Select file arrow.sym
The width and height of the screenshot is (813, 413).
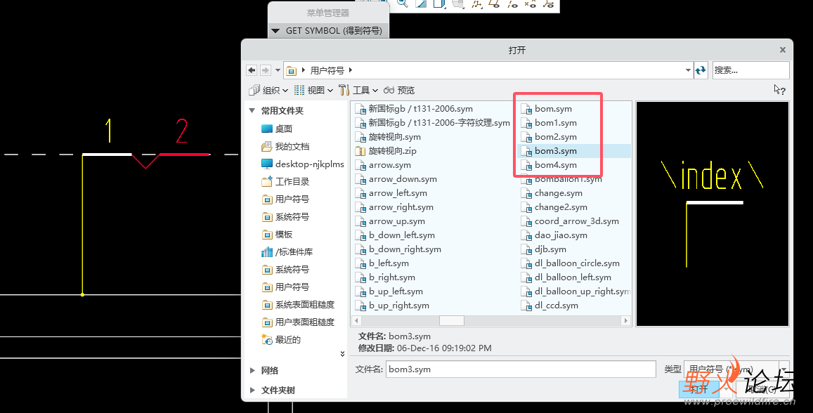pos(383,165)
